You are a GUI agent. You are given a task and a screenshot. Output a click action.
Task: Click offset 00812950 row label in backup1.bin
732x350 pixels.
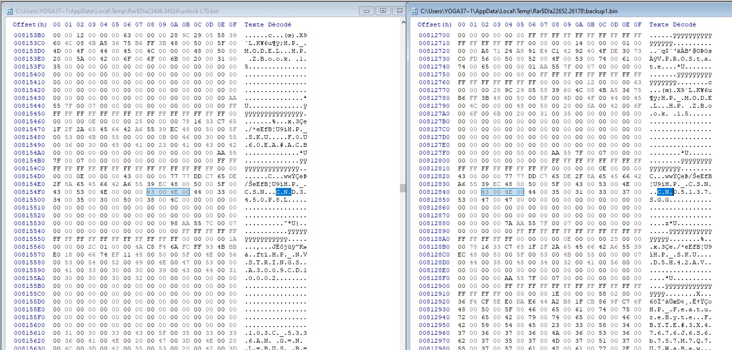click(x=434, y=325)
